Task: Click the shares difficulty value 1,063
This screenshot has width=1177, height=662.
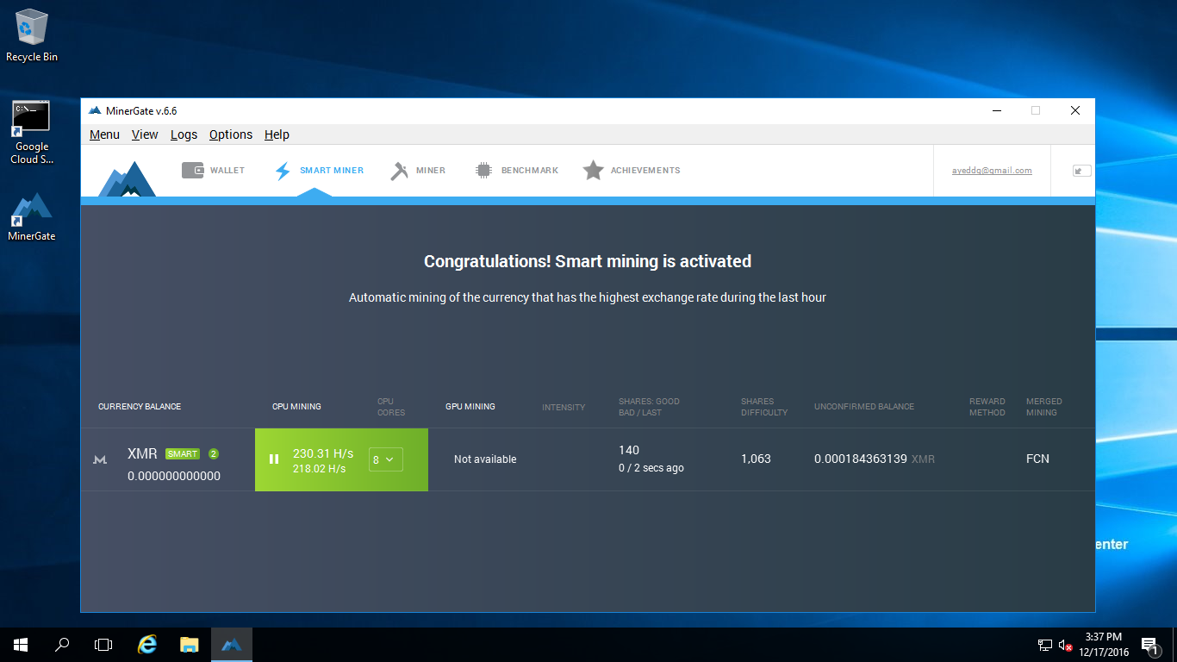Action: pos(756,459)
